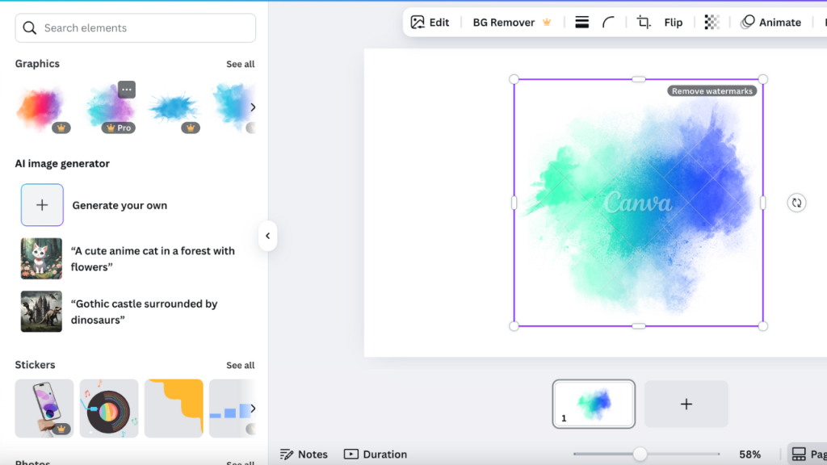
Task: Click the 'Generate your own' label
Action: pos(120,205)
